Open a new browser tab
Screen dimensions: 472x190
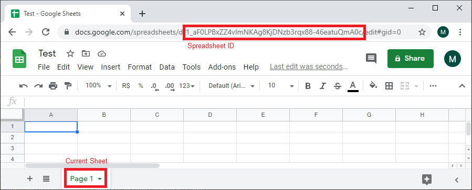pos(142,14)
